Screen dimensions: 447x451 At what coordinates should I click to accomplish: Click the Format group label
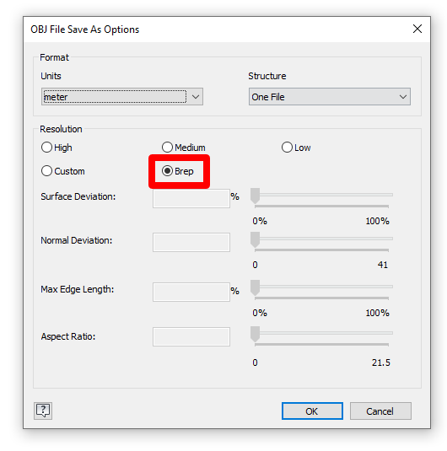pyautogui.click(x=55, y=57)
